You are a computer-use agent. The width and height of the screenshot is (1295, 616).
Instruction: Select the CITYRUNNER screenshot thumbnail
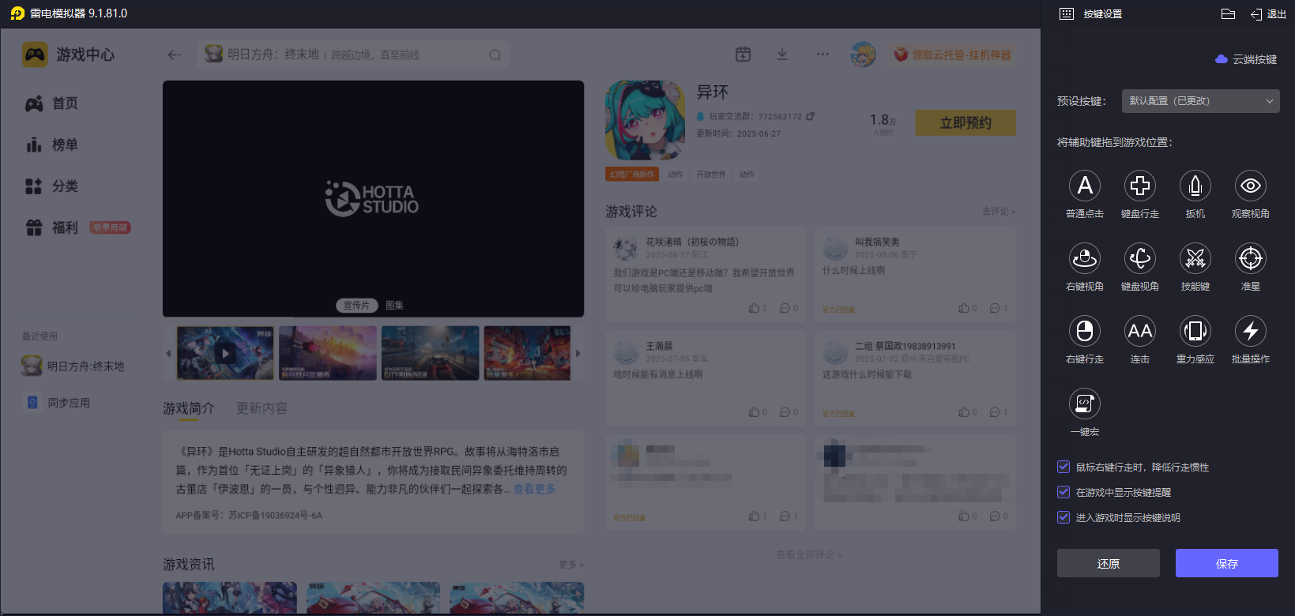[430, 353]
